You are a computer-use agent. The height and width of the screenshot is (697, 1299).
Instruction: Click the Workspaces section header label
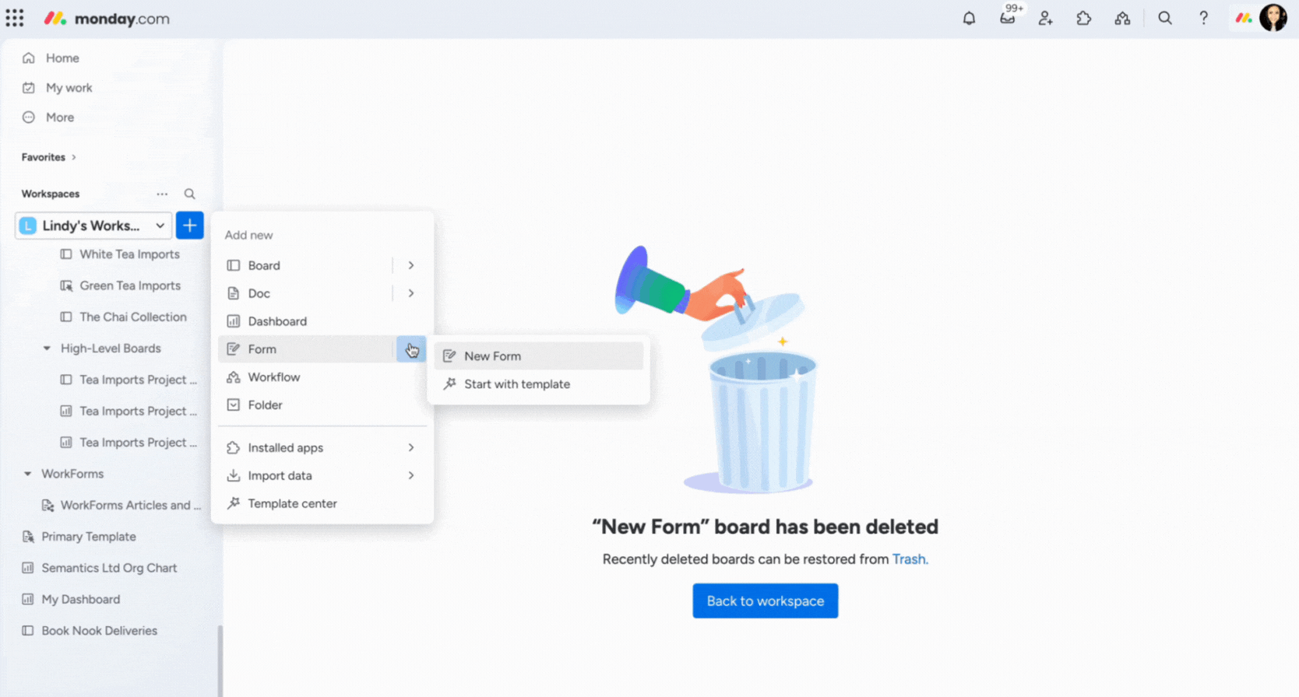click(51, 194)
